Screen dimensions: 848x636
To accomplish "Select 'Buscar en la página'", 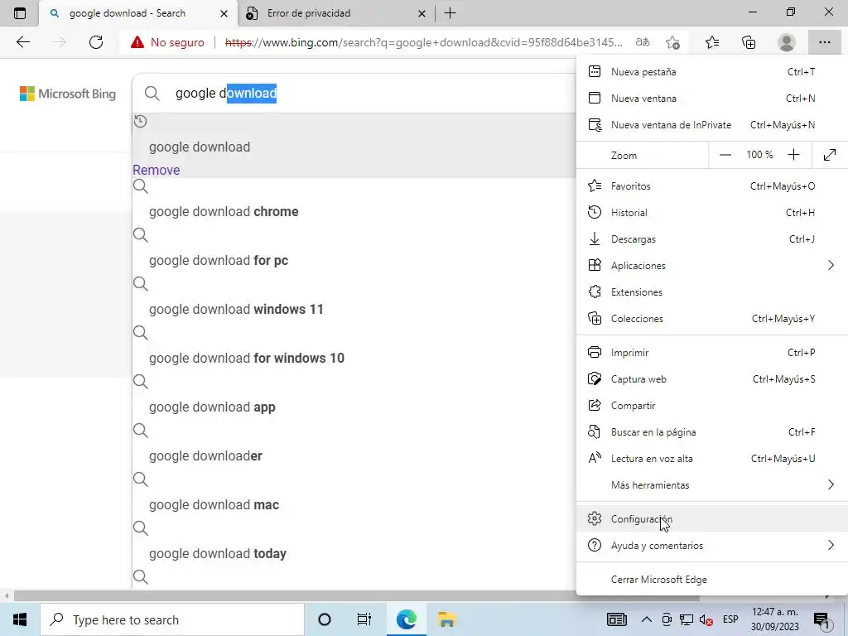I will click(712, 432).
